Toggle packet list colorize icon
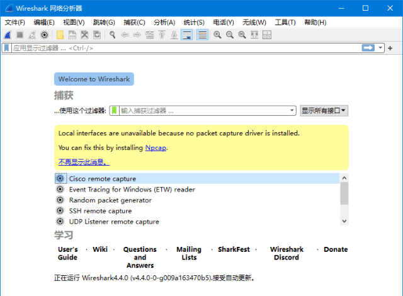The width and height of the screenshot is (403, 296). tap(202, 35)
